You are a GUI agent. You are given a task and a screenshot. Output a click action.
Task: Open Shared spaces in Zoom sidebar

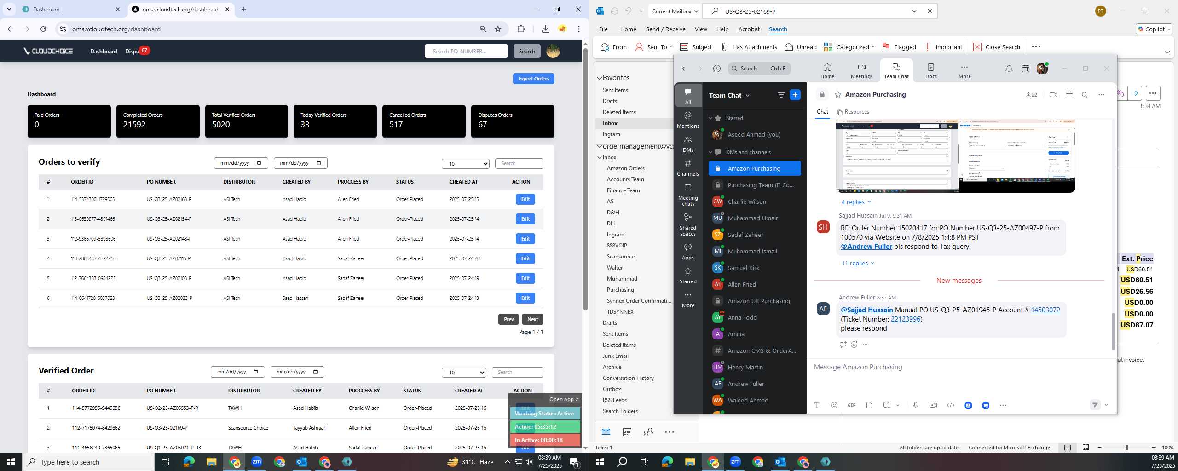pos(688,224)
